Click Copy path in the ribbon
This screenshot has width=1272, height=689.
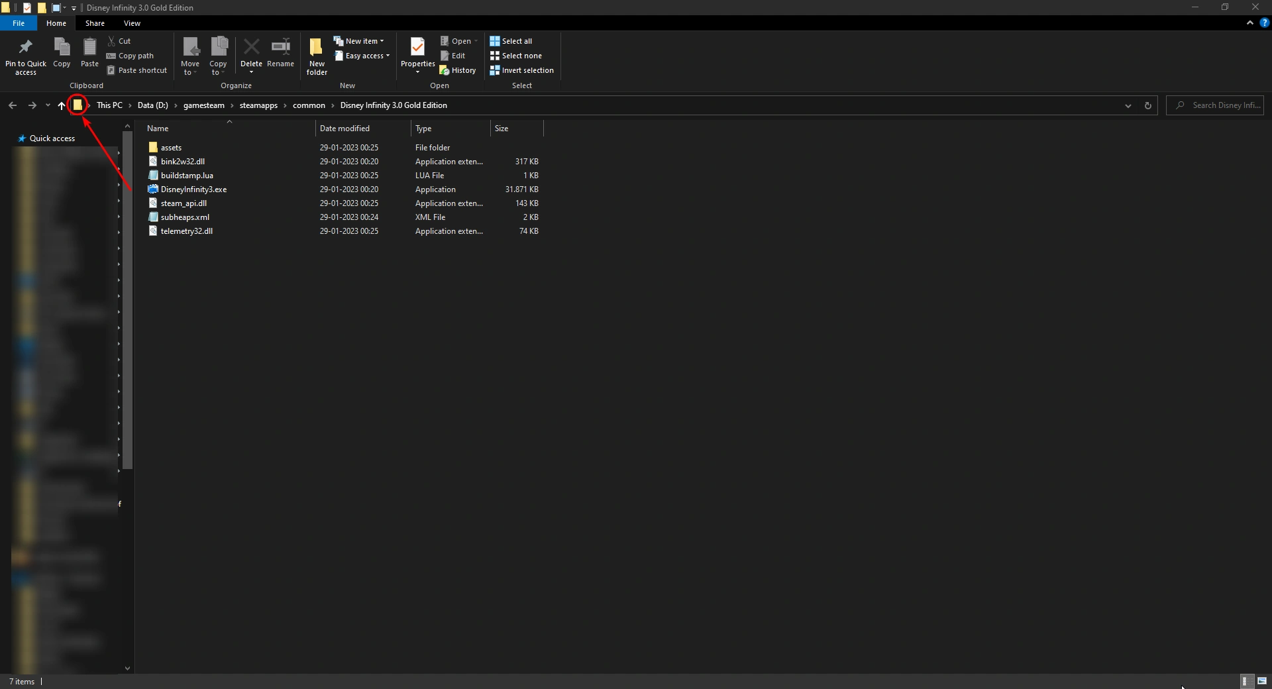point(130,56)
